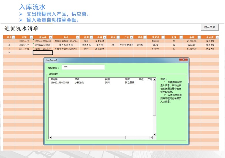Open the 品牌 column filter dropdown
The image size is (225, 158).
click(x=105, y=37)
